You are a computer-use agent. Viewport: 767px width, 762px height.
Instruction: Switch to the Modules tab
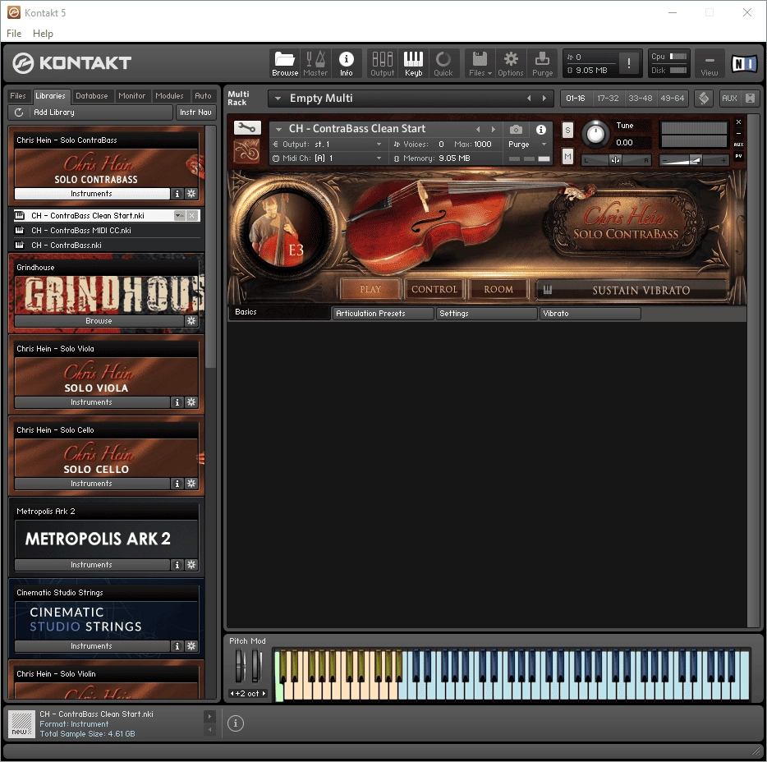pos(169,96)
